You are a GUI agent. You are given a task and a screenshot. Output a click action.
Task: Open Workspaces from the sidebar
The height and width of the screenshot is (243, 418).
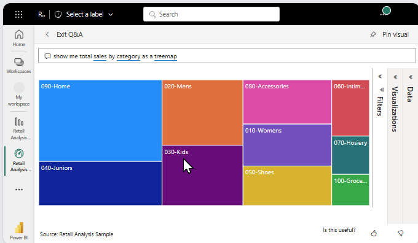(18, 66)
